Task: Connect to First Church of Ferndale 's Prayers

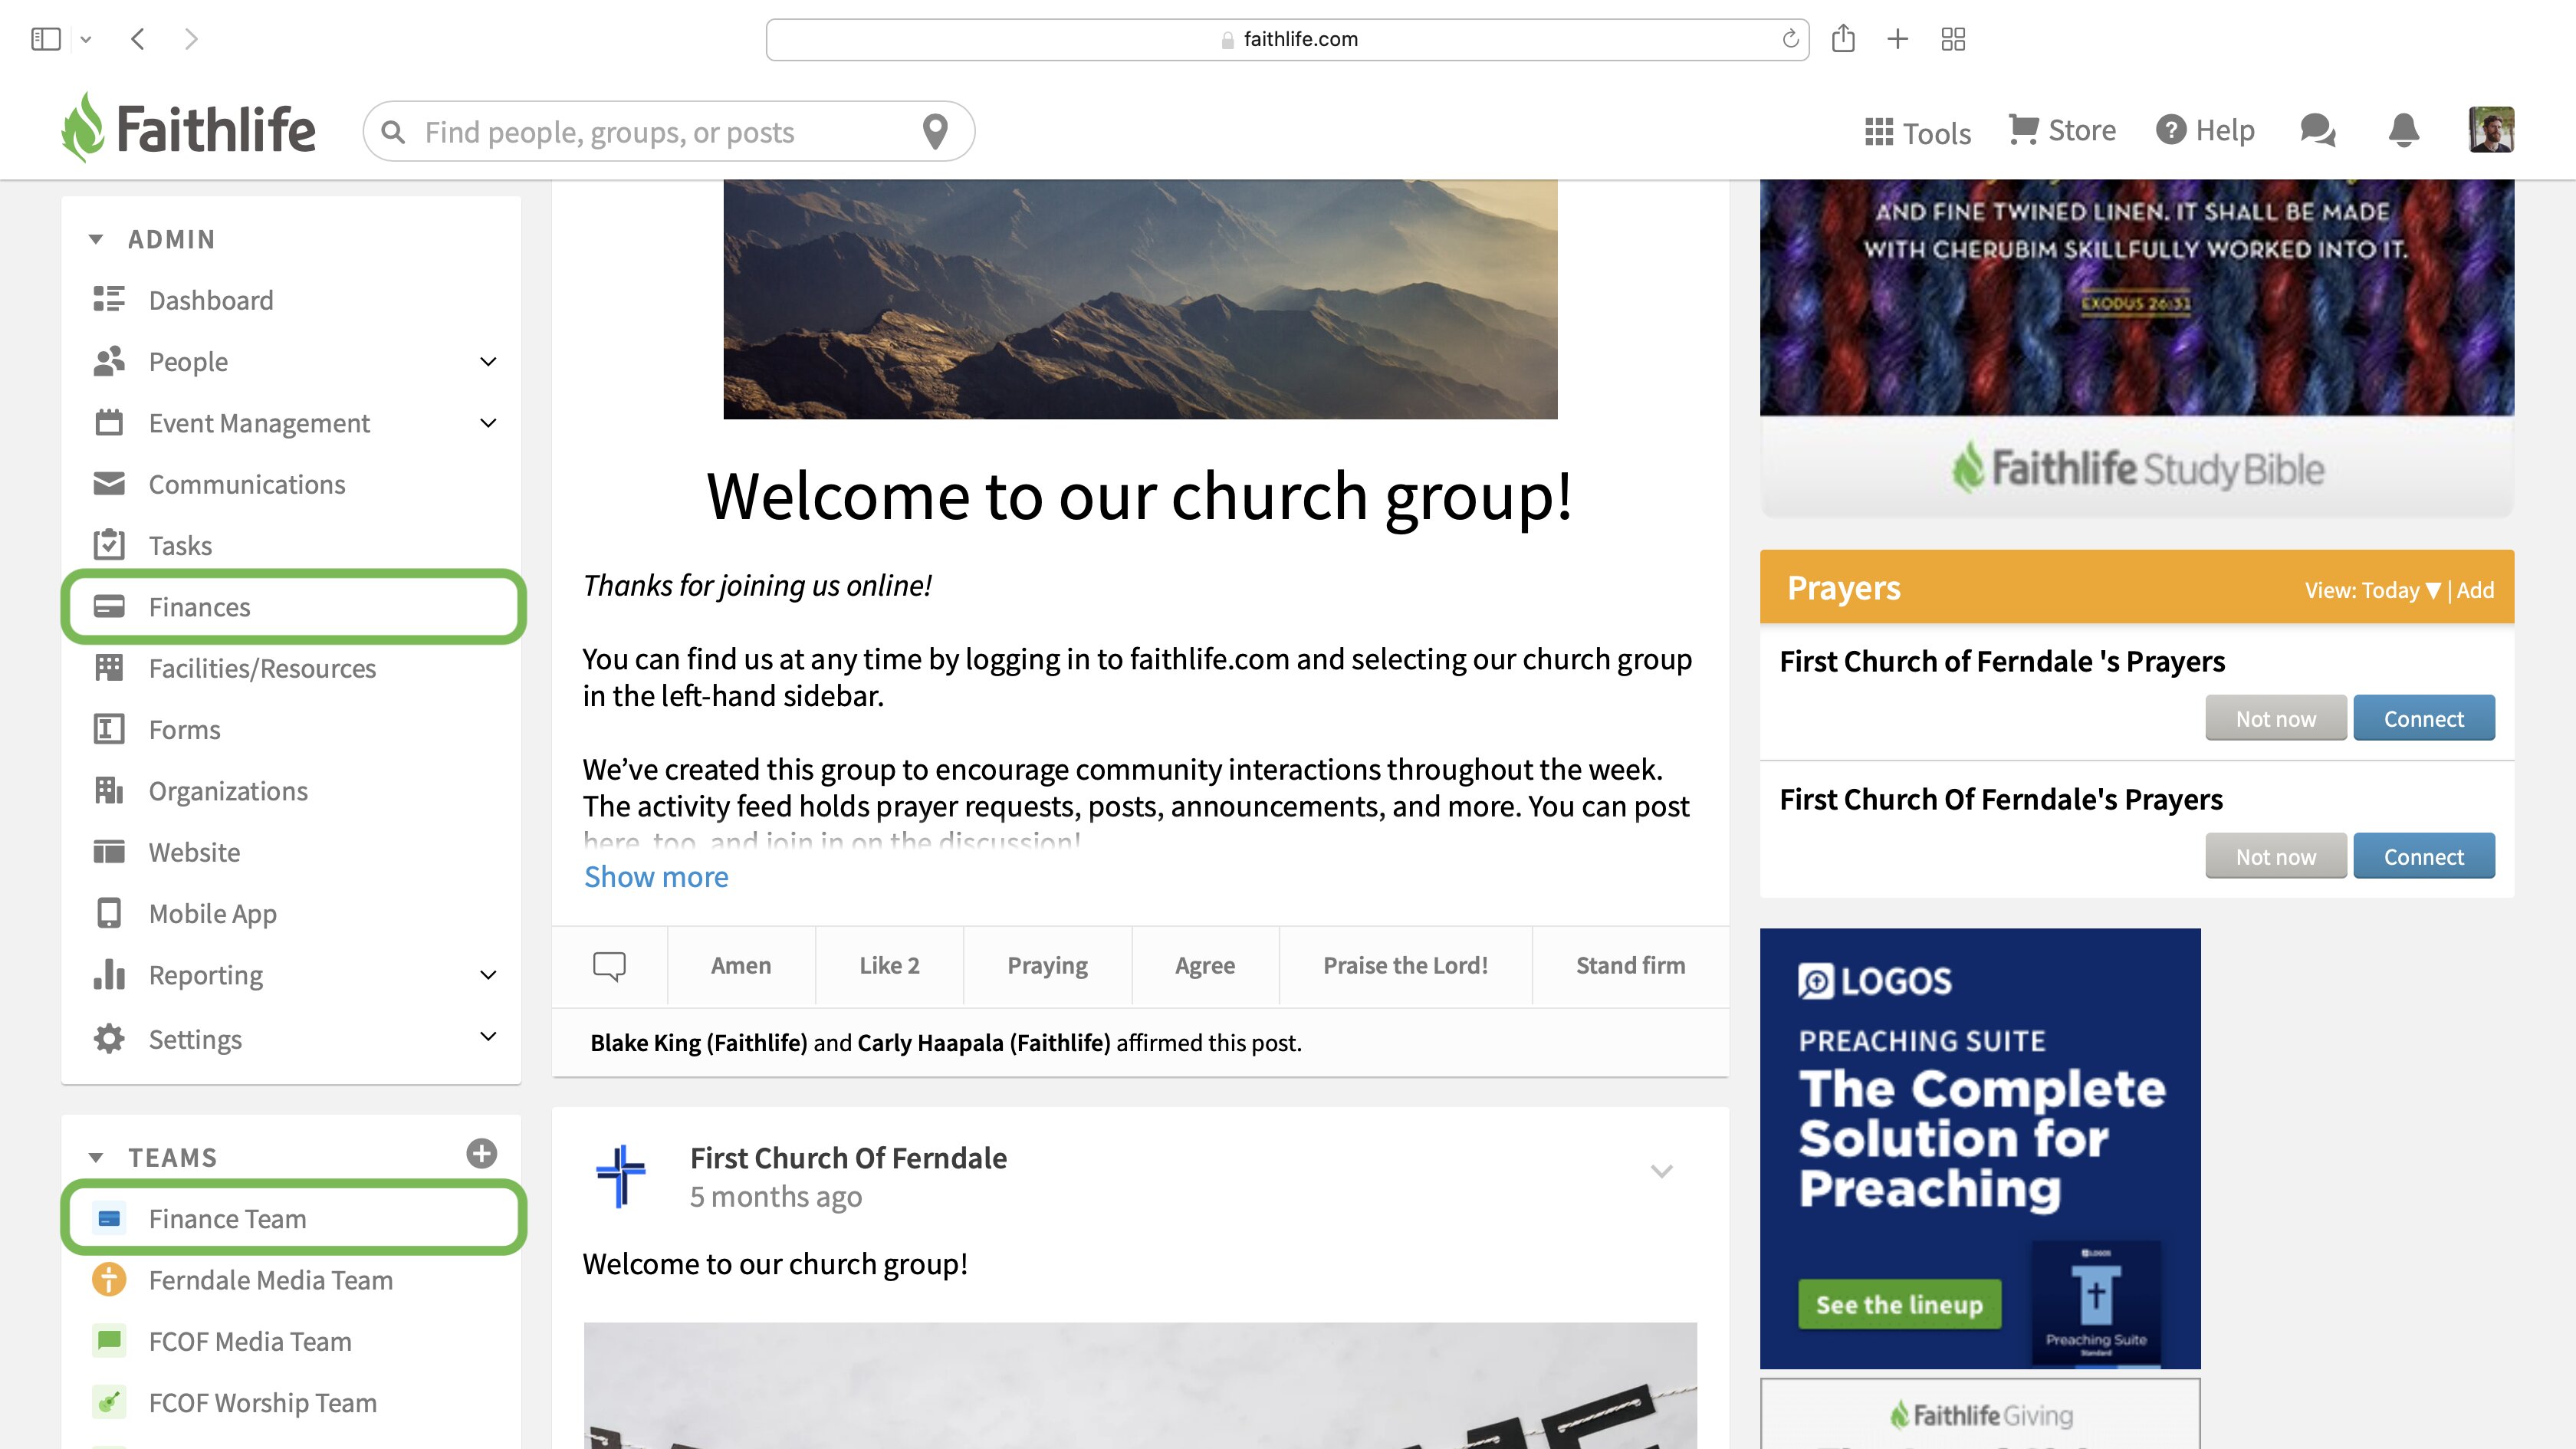Action: 2423,718
